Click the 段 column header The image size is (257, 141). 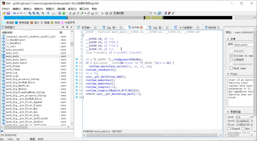tap(65, 32)
